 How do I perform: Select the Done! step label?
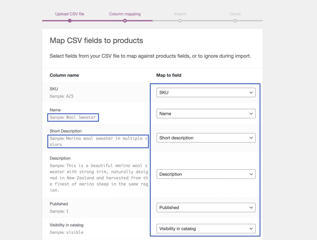[235, 14]
